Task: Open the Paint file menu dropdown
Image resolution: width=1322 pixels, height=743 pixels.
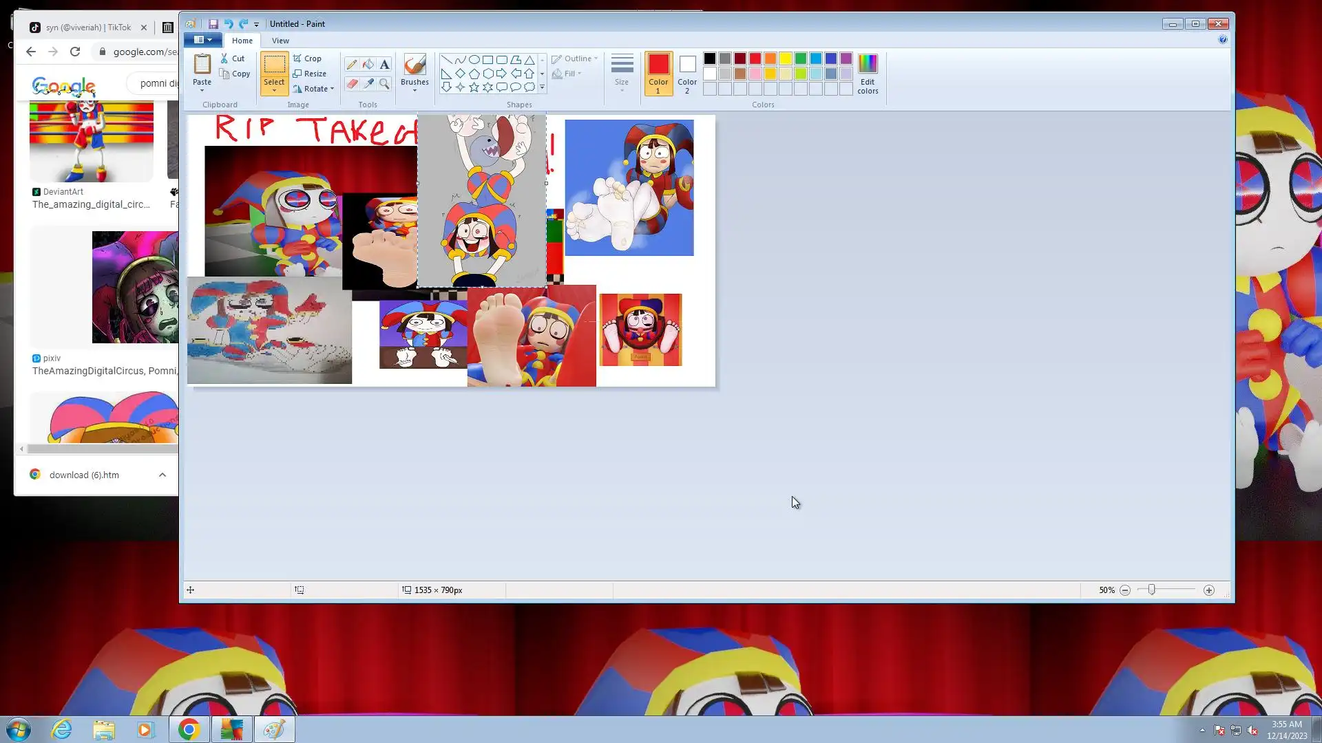Action: tap(202, 40)
